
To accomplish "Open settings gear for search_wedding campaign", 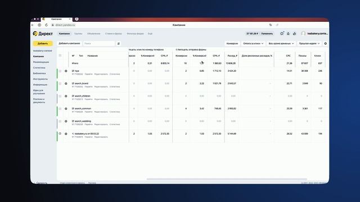I will (x=66, y=121).
